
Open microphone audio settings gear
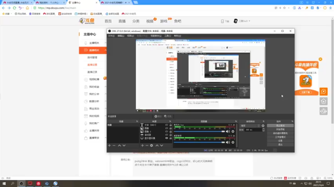click(233, 131)
